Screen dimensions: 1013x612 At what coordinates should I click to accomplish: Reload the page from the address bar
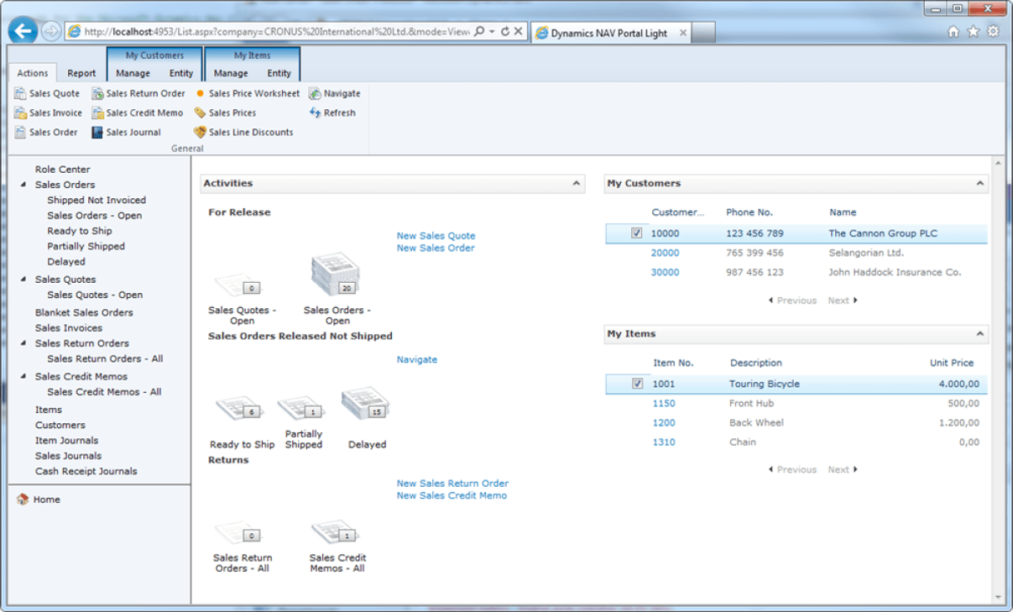pyautogui.click(x=505, y=32)
